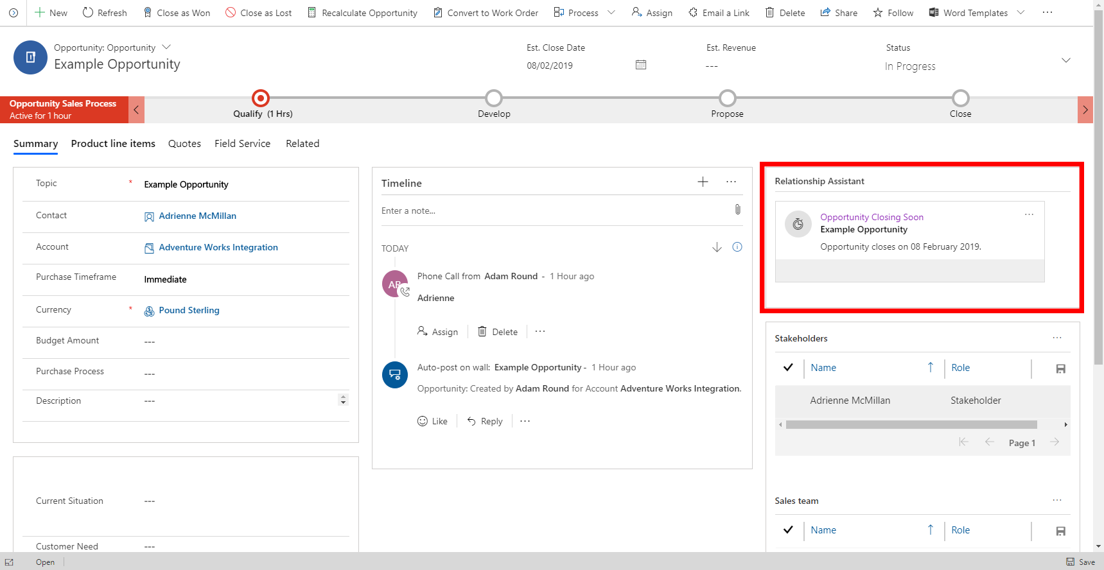The width and height of the screenshot is (1104, 570).
Task: Toggle the select-all checkmark in Stakeholders grid
Action: pyautogui.click(x=788, y=368)
